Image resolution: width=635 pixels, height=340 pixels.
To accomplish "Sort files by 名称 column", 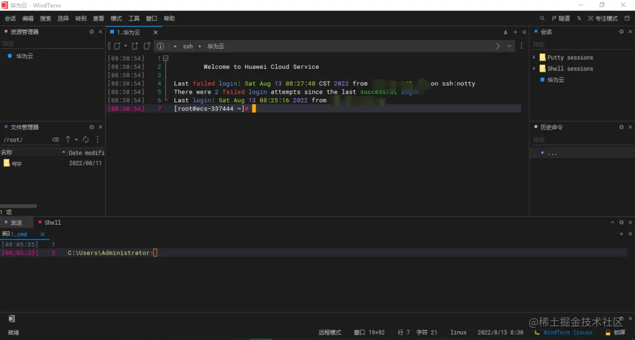I will (x=33, y=152).
